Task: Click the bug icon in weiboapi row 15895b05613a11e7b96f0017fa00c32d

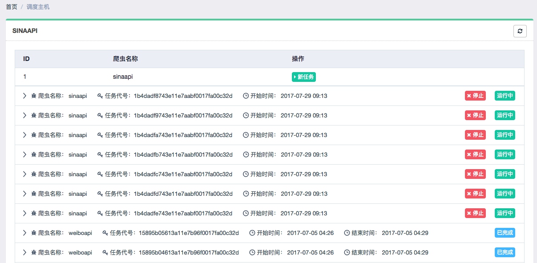Action: click(34, 233)
